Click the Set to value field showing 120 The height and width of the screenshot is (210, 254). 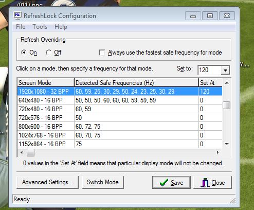coord(209,70)
